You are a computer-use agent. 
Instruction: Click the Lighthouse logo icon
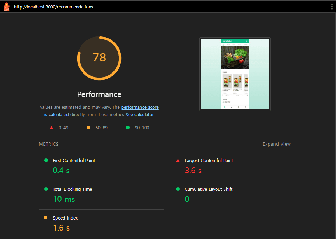(6, 7)
